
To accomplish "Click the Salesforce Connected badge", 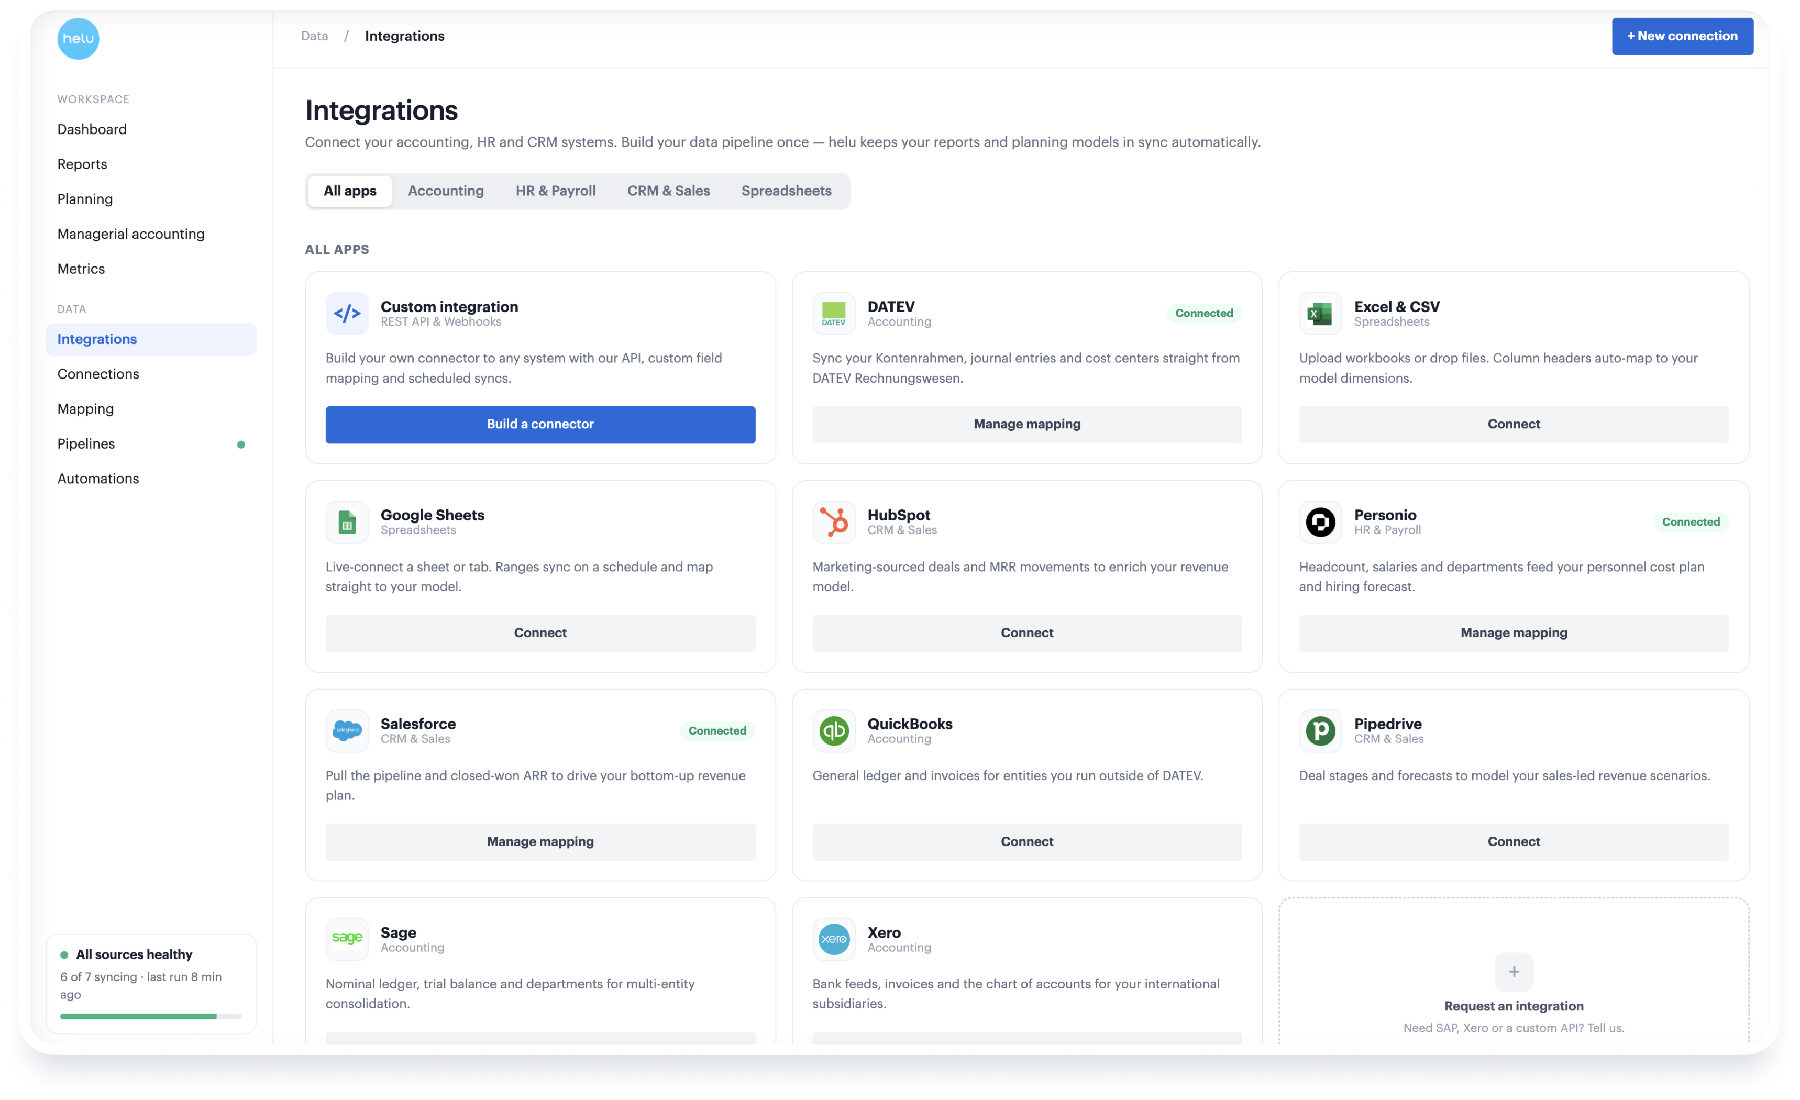I will coord(716,730).
